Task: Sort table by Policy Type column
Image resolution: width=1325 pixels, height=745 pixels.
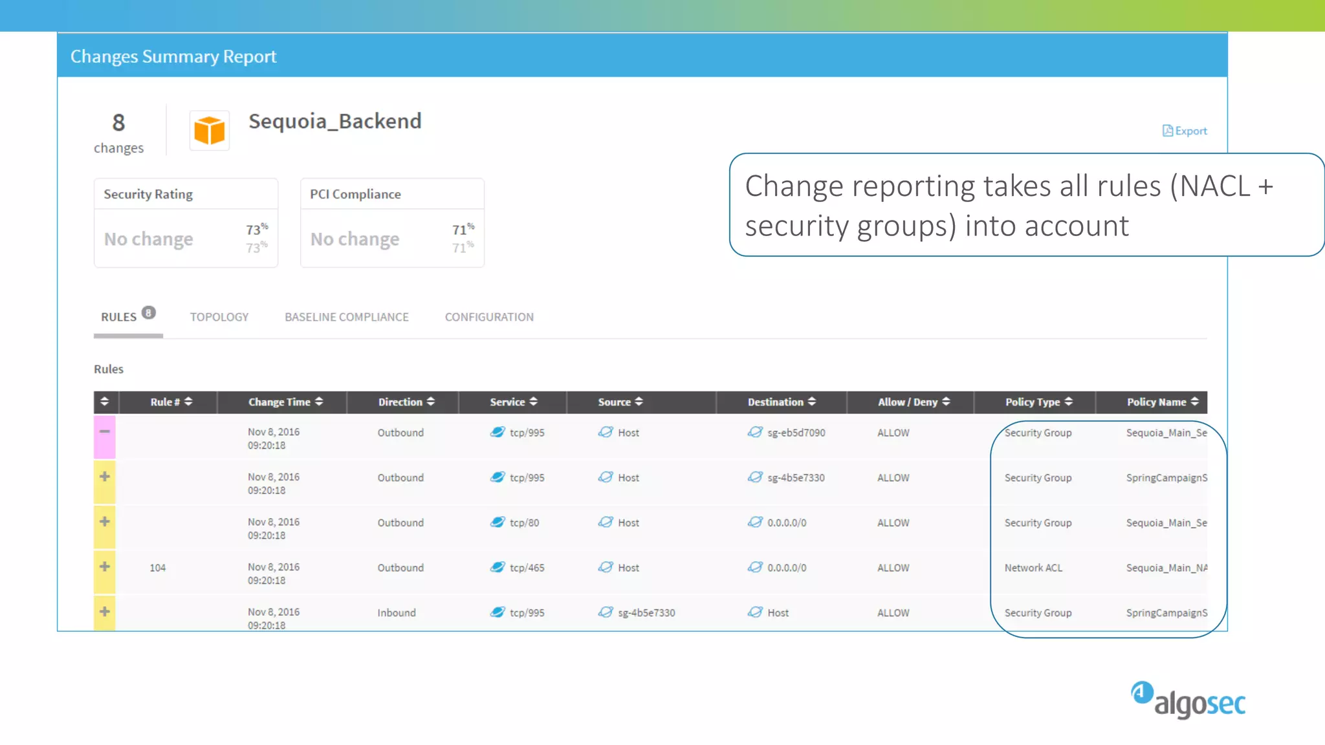Action: point(1038,402)
